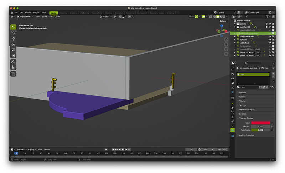This screenshot has width=285, height=173.
Task: Toggle proportional editing
Action: coord(129,17)
